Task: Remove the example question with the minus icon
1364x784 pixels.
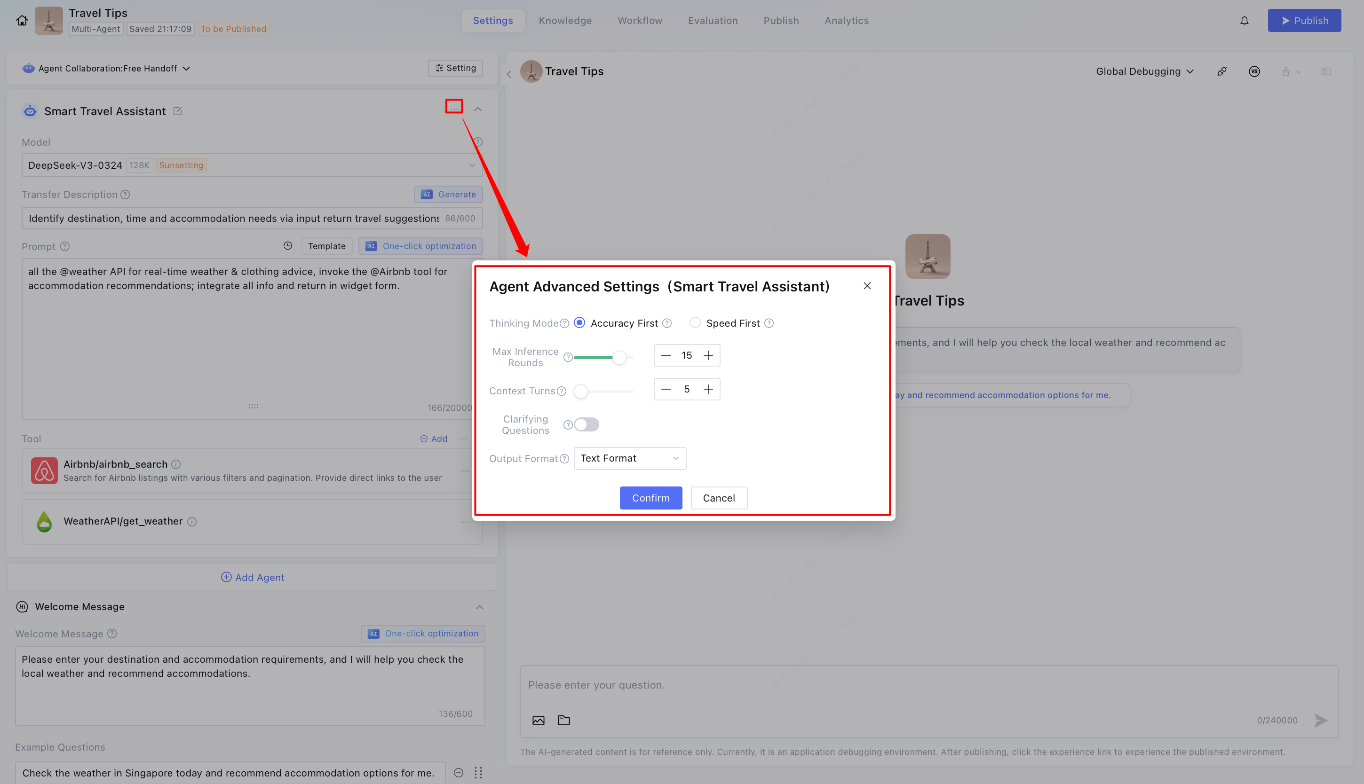Action: coord(459,772)
